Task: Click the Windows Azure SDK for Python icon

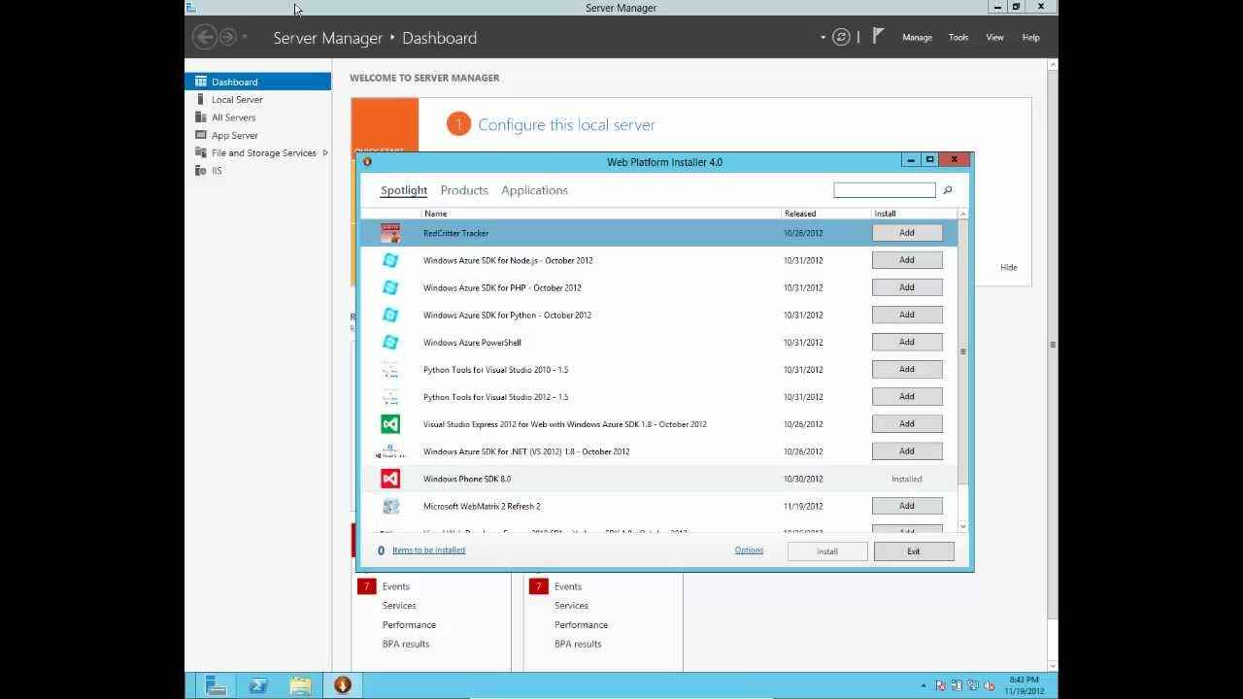Action: coord(390,315)
